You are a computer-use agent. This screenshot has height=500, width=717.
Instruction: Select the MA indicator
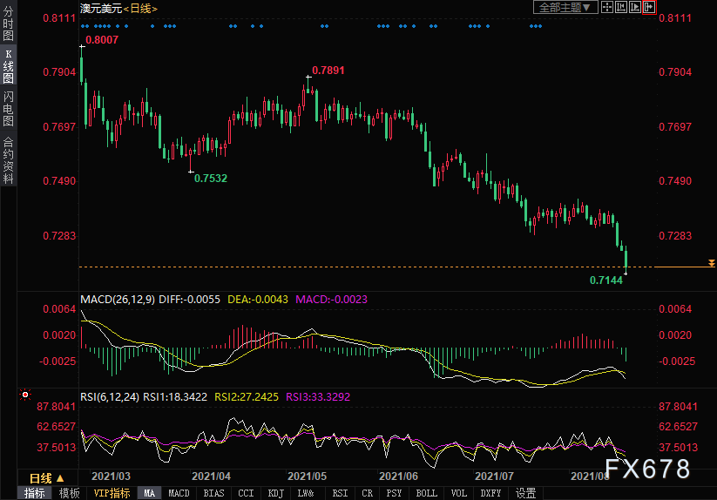[150, 493]
